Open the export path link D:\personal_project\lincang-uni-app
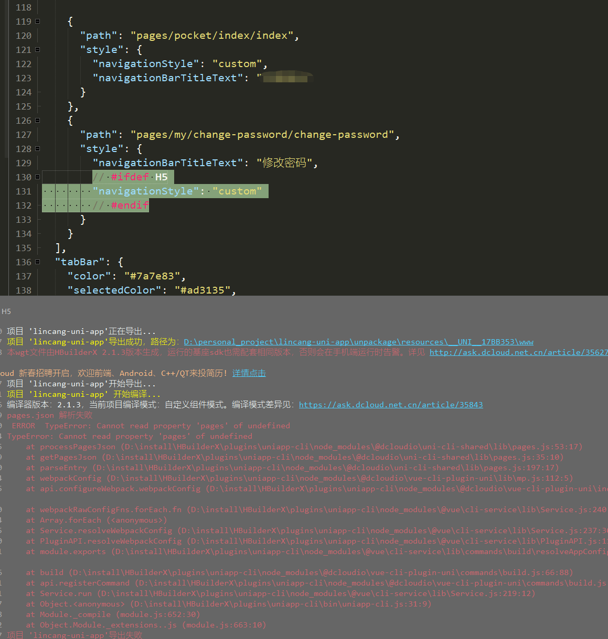The width and height of the screenshot is (608, 639). coord(357,341)
